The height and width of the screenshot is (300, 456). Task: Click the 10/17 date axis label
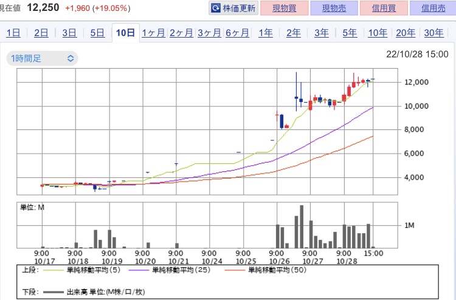pyautogui.click(x=44, y=261)
